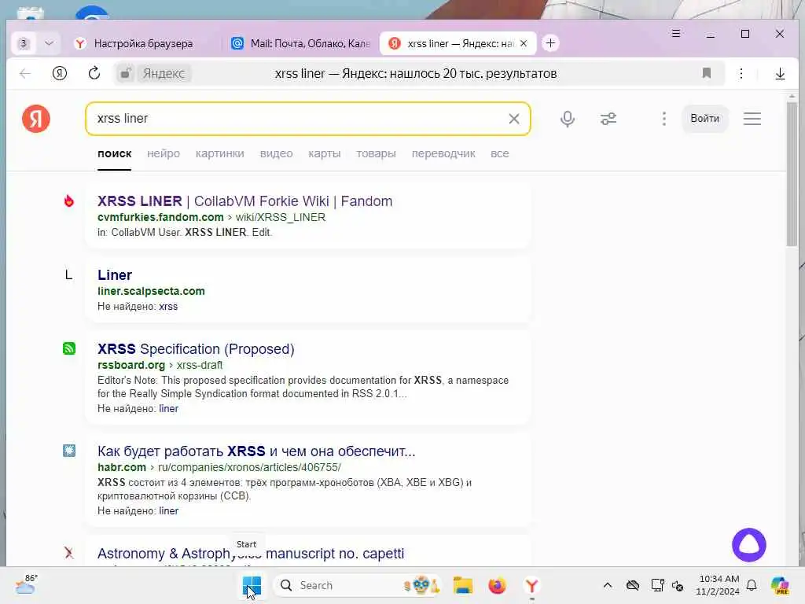Image resolution: width=805 pixels, height=604 pixels.
Task: Go back with the left arrow button
Action: pos(25,73)
